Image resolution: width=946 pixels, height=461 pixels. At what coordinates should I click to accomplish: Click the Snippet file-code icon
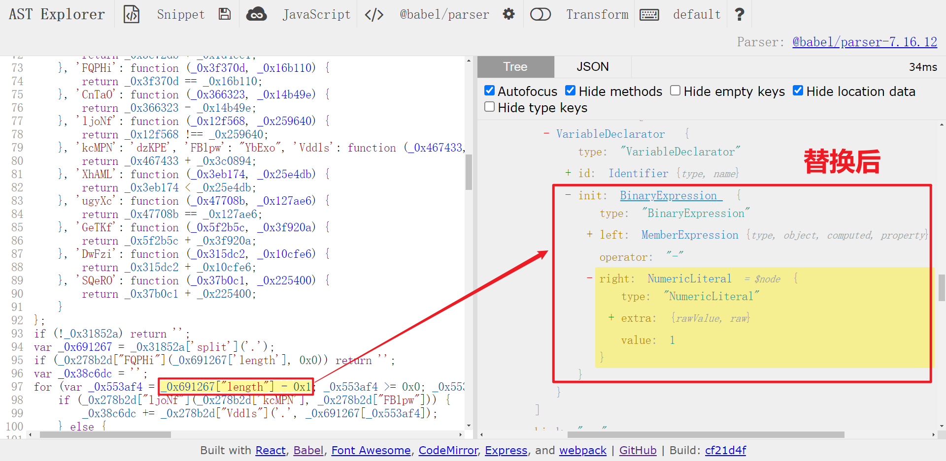tap(132, 14)
